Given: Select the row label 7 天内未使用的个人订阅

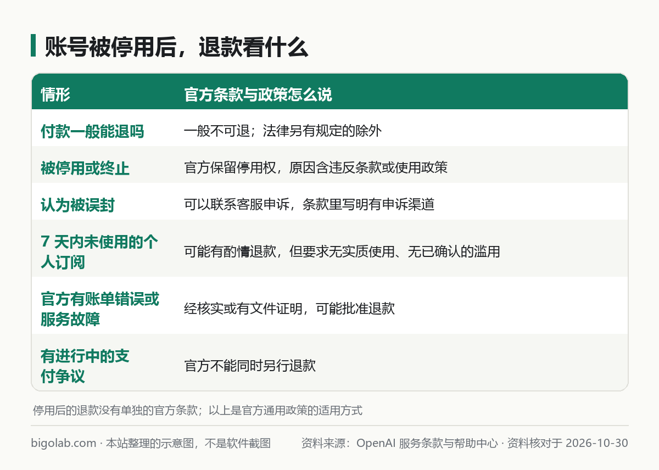Looking at the screenshot, I should (99, 252).
